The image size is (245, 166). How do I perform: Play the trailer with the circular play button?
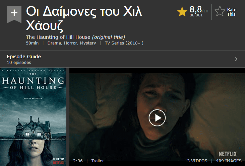tap(157, 118)
